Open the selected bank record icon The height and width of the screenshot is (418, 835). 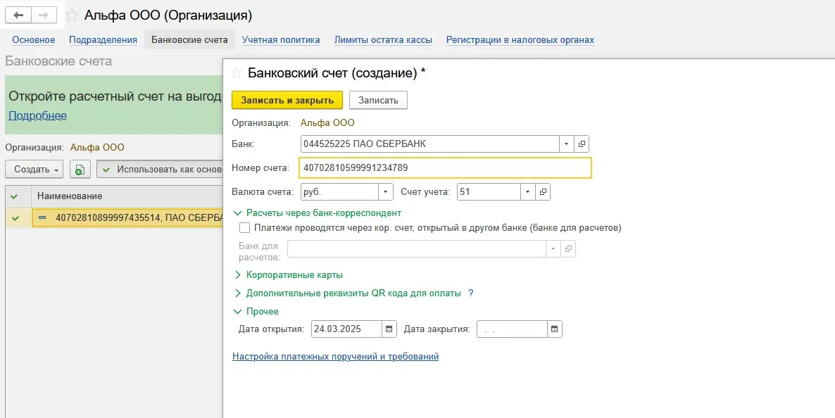point(582,144)
